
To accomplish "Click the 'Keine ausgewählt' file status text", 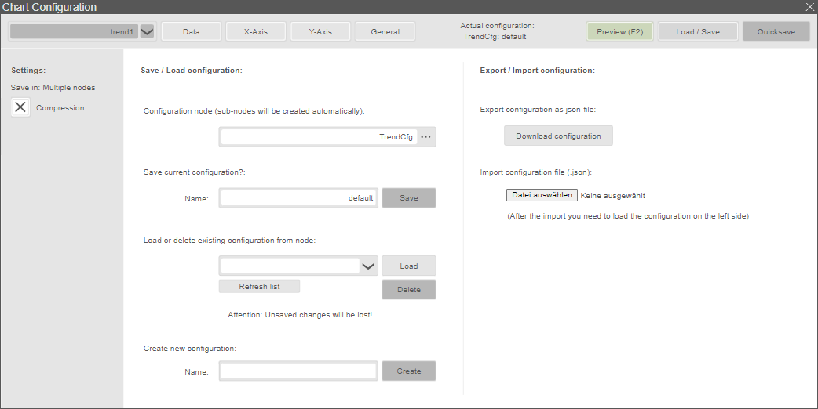I will pos(613,196).
